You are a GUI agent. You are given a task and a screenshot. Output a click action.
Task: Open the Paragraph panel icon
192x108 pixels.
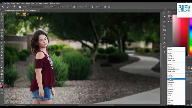pos(164,38)
